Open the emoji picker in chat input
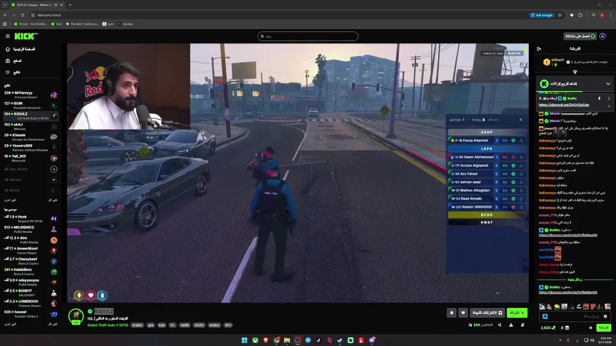The width and height of the screenshot is (616, 346). tap(605, 316)
